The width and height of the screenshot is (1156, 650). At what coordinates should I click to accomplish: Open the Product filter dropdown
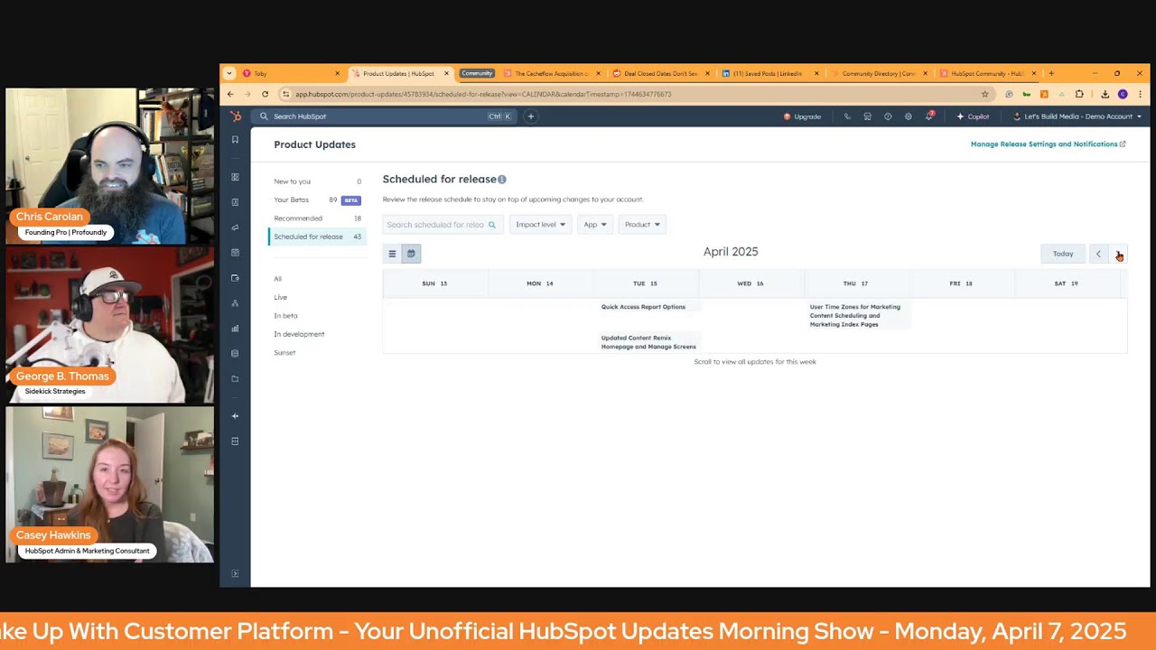pyautogui.click(x=642, y=225)
